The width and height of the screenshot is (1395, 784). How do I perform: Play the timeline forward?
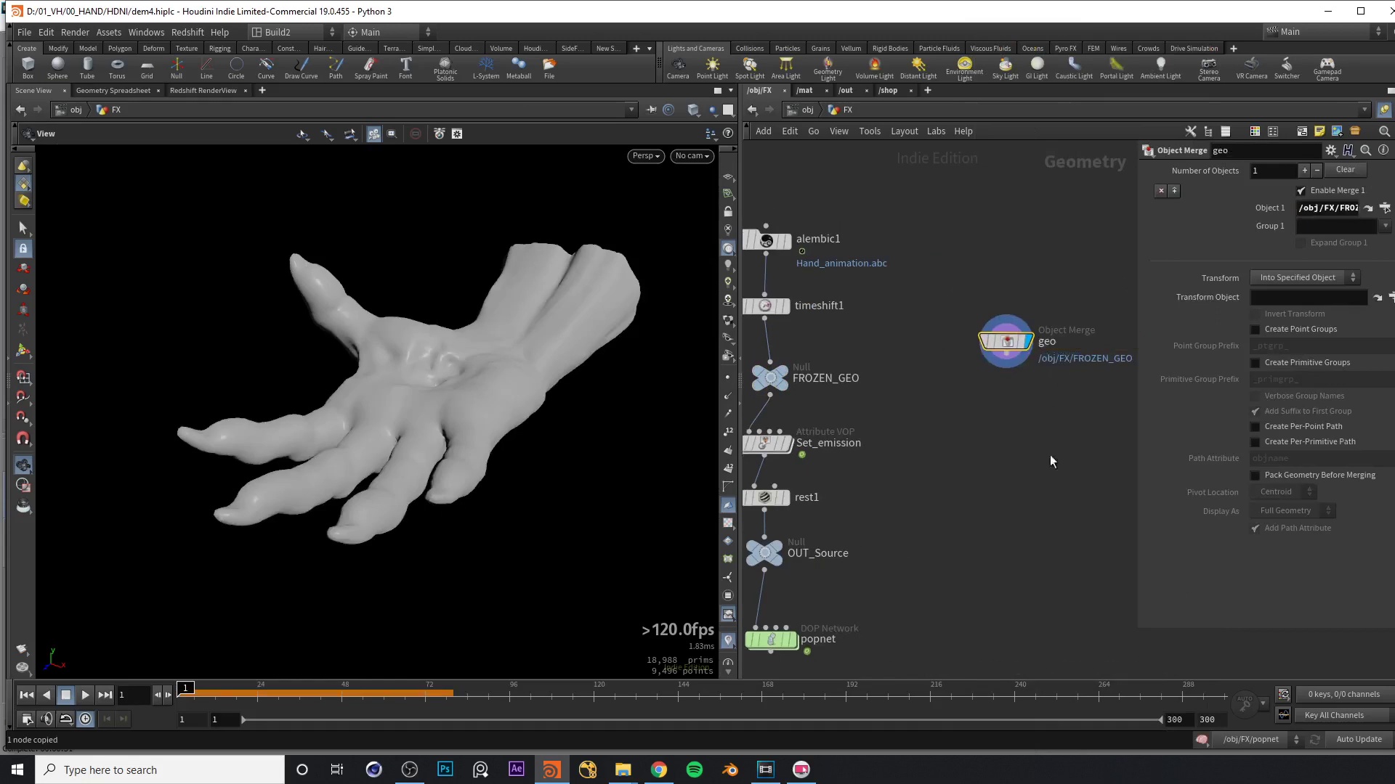point(85,695)
